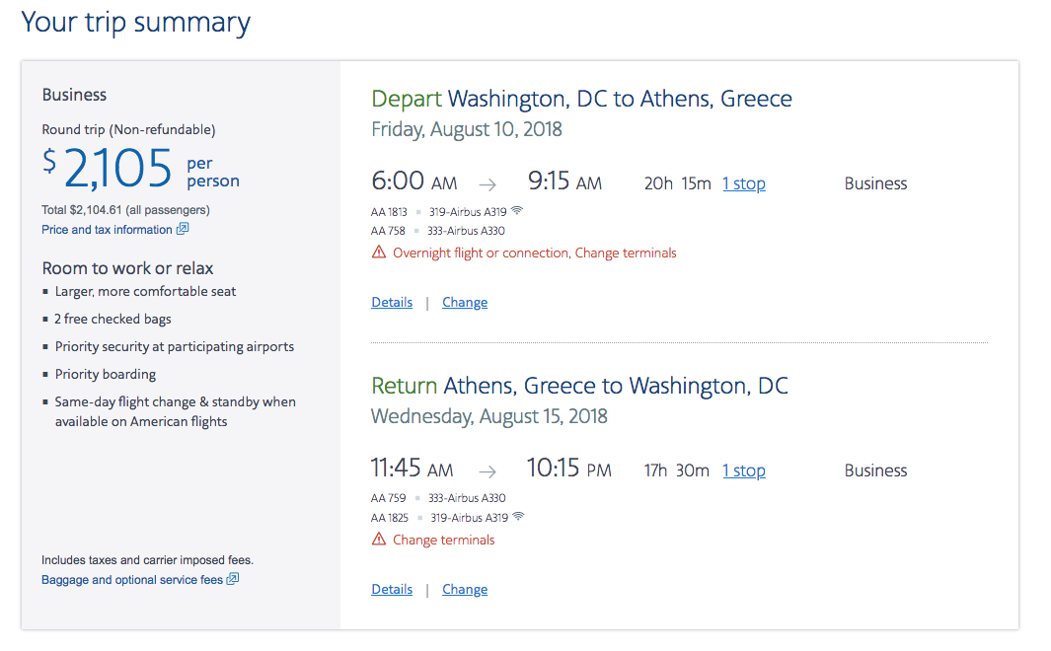Image resolution: width=1051 pixels, height=651 pixels.
Task: Click Wi-Fi icon on departing flight AA 1813
Action: (517, 211)
